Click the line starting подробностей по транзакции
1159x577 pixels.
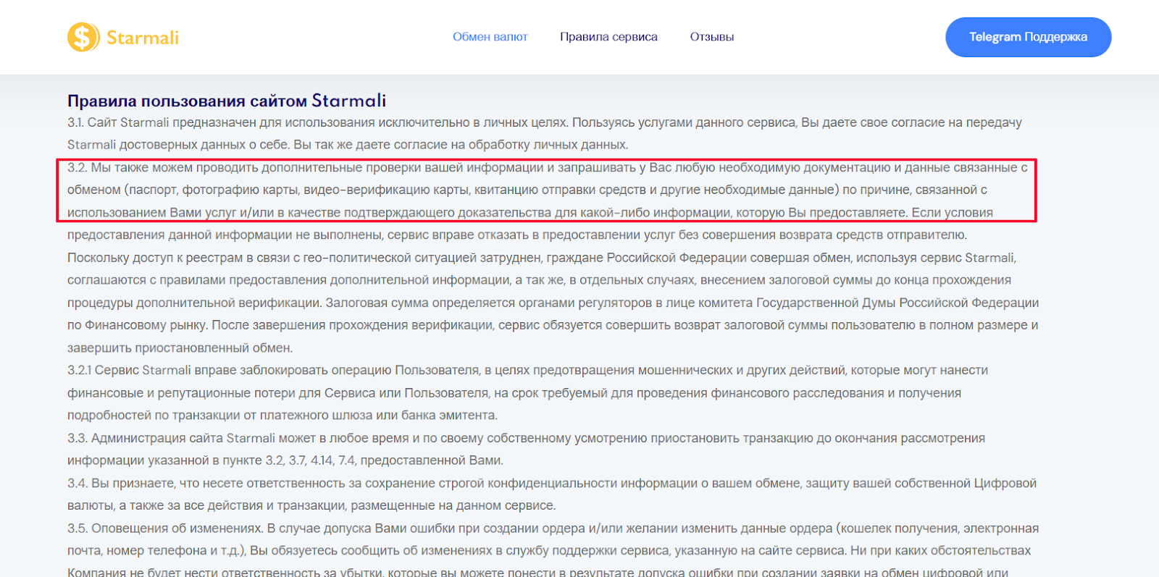tap(283, 416)
